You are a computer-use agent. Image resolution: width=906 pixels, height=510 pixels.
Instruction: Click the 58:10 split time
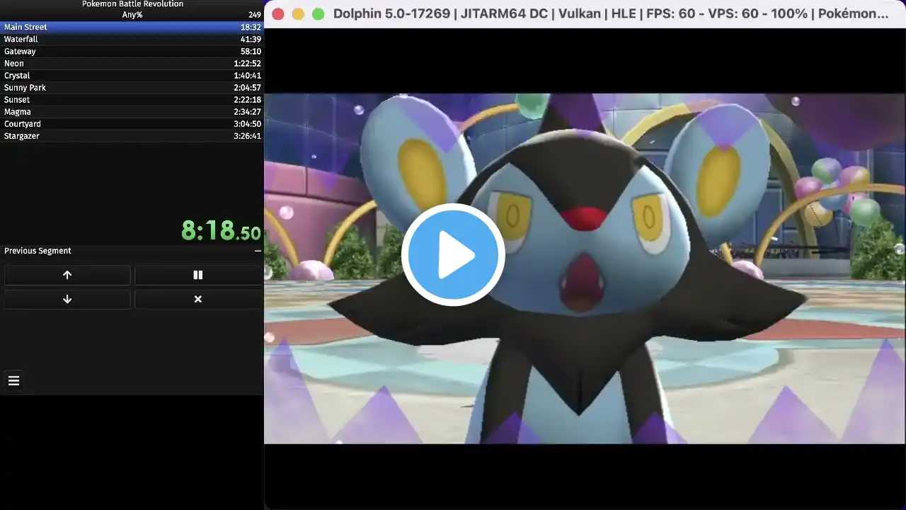pyautogui.click(x=251, y=51)
